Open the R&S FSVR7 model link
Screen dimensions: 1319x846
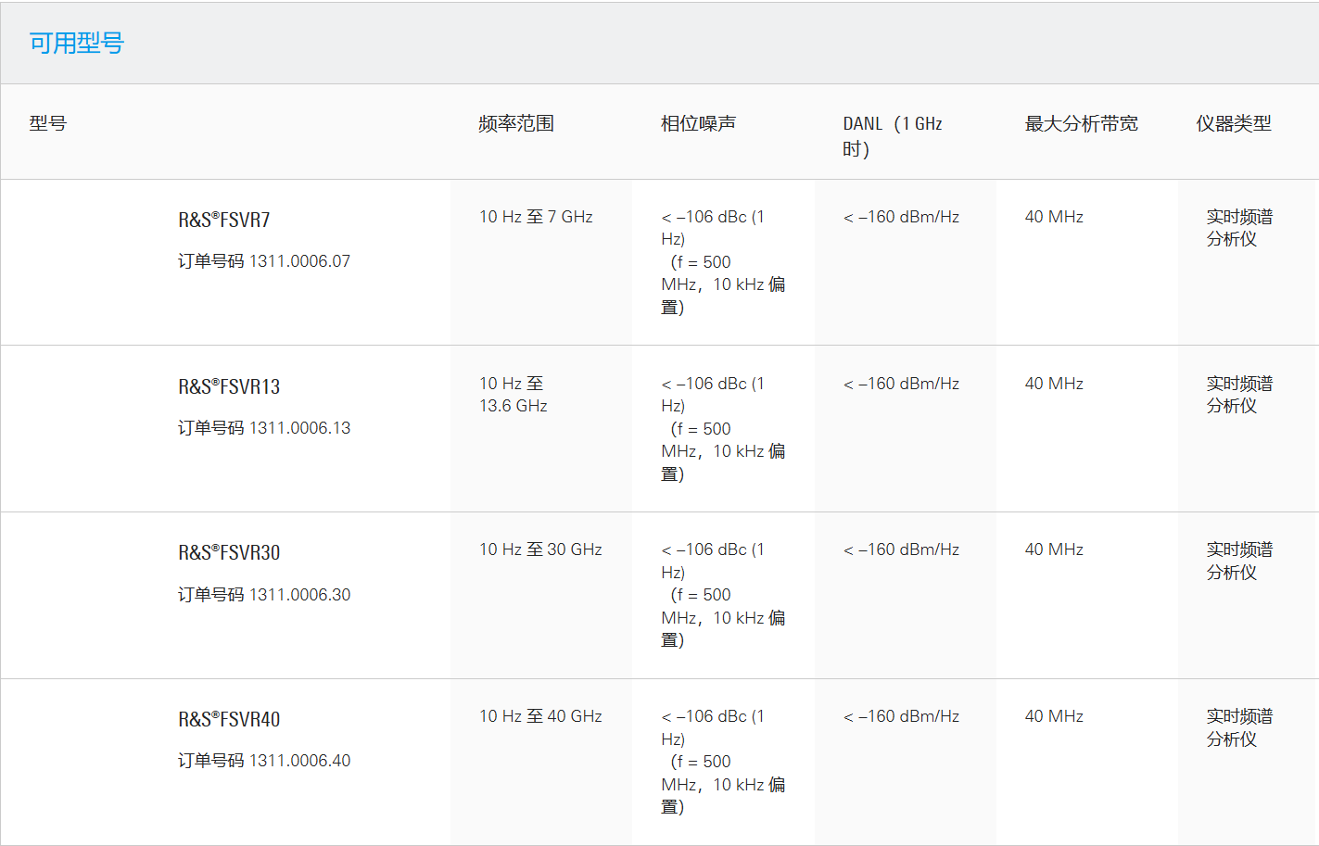224,220
